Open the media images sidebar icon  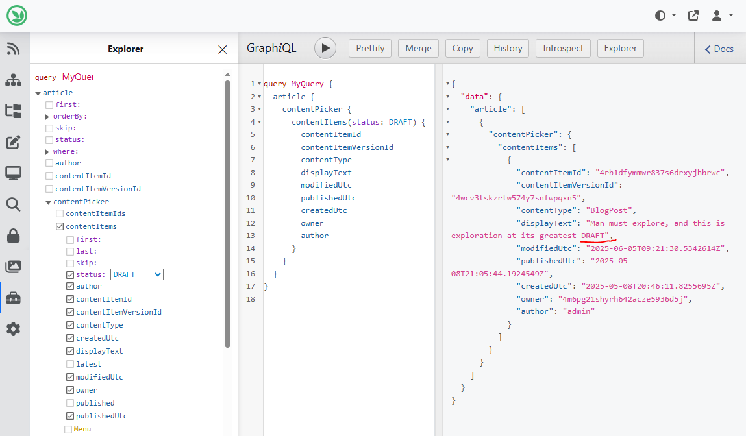coord(14,267)
